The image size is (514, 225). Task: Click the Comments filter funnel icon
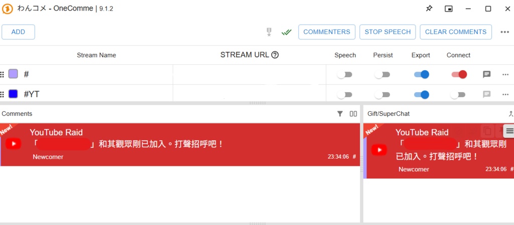340,114
